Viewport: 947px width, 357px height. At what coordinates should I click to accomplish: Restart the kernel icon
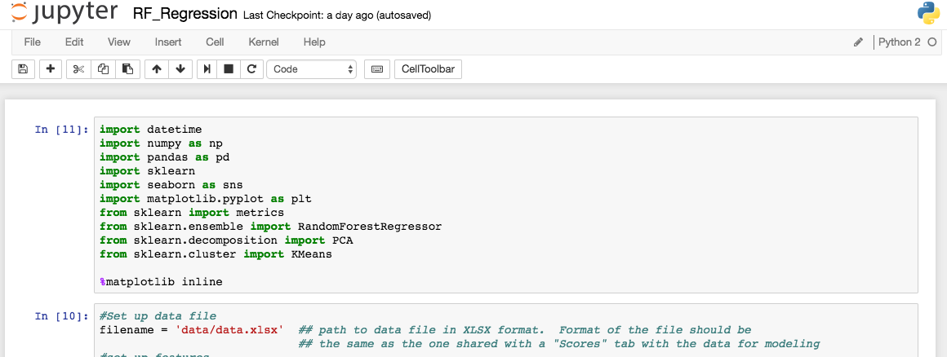pyautogui.click(x=251, y=69)
